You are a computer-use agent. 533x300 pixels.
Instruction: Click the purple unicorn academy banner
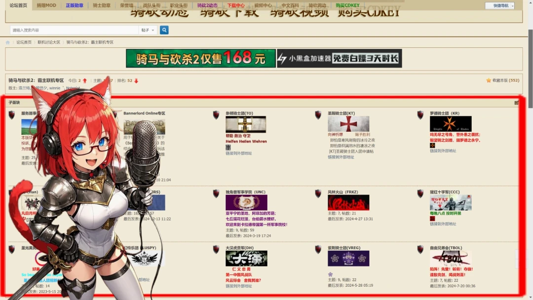tap(246, 203)
